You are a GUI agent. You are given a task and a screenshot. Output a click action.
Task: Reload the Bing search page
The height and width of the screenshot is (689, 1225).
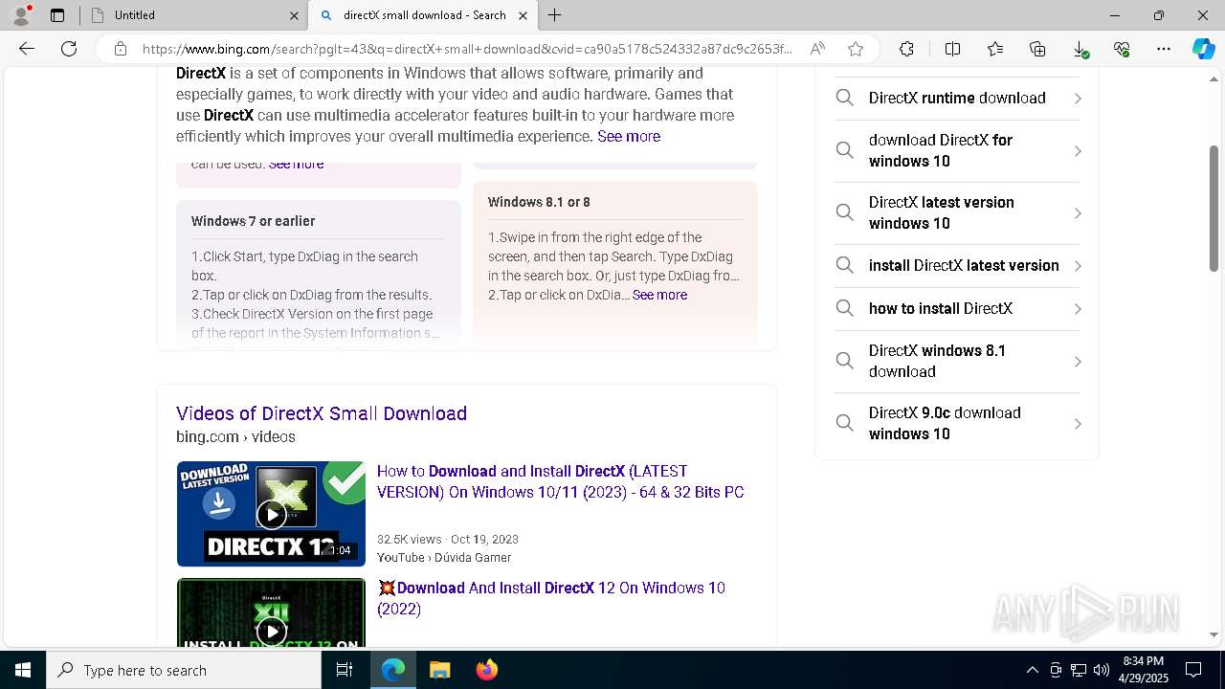point(69,49)
